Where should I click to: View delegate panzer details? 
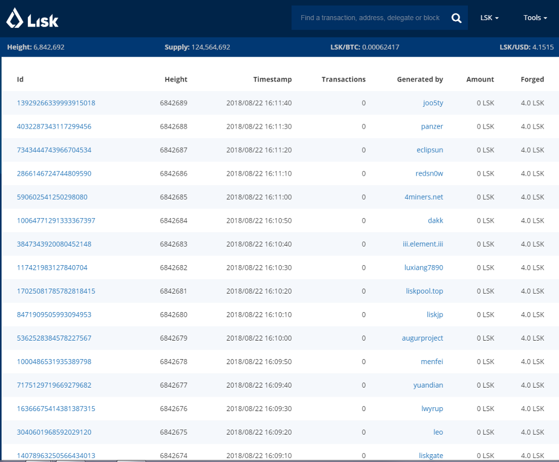tap(432, 126)
